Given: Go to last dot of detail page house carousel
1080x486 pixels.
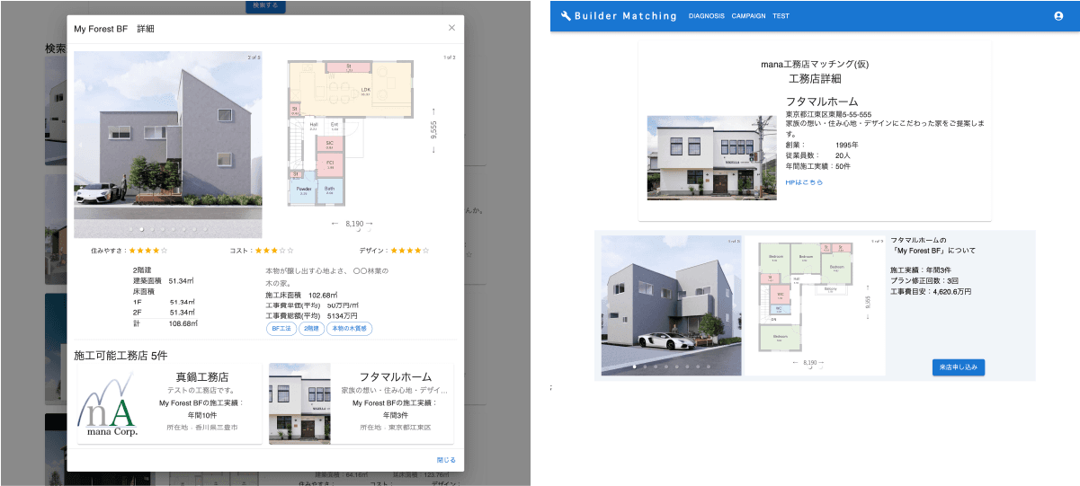Looking at the screenshot, I should pos(708,367).
